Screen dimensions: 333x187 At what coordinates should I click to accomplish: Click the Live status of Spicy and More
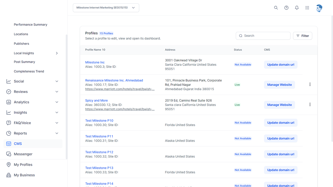pos(237,105)
